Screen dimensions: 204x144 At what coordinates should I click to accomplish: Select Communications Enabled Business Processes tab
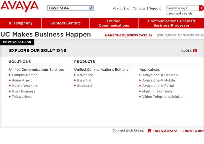point(171,23)
